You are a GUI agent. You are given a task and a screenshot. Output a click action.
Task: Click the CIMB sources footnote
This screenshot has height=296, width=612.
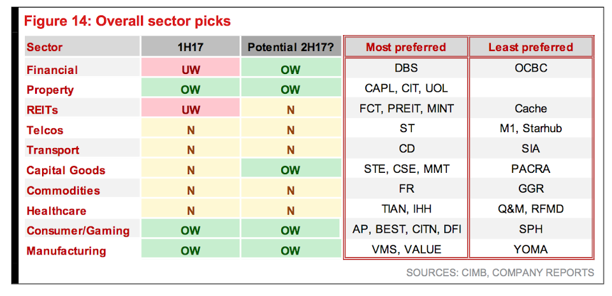(x=500, y=272)
